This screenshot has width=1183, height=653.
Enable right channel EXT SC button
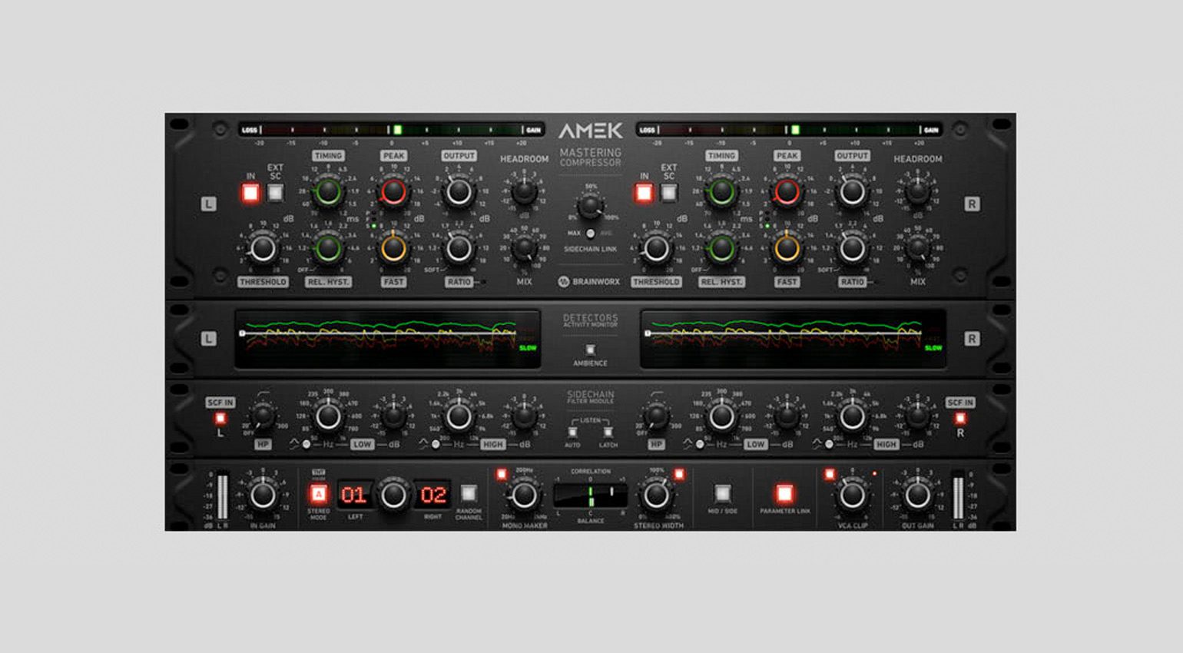pyautogui.click(x=668, y=193)
